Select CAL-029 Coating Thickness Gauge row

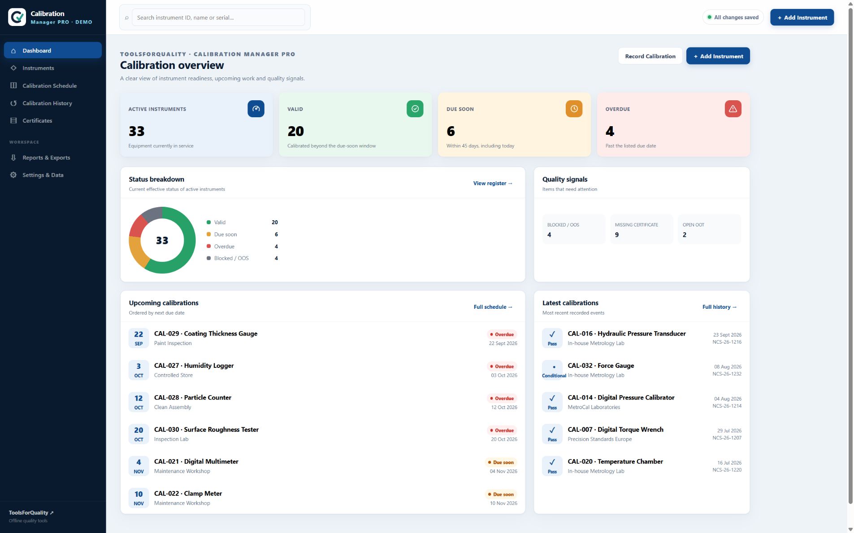(323, 338)
